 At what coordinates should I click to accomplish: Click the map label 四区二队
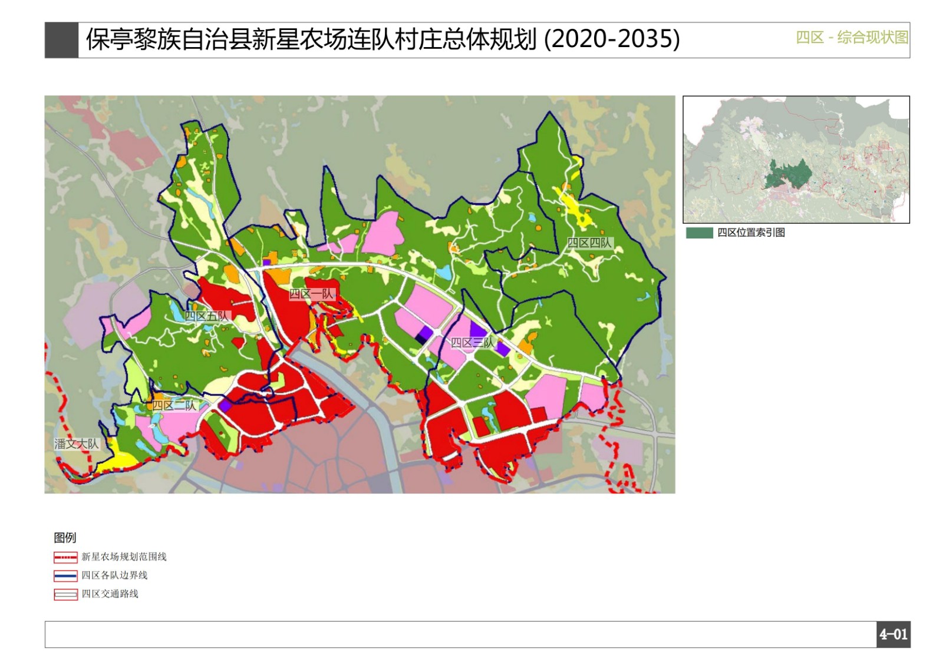pyautogui.click(x=174, y=406)
